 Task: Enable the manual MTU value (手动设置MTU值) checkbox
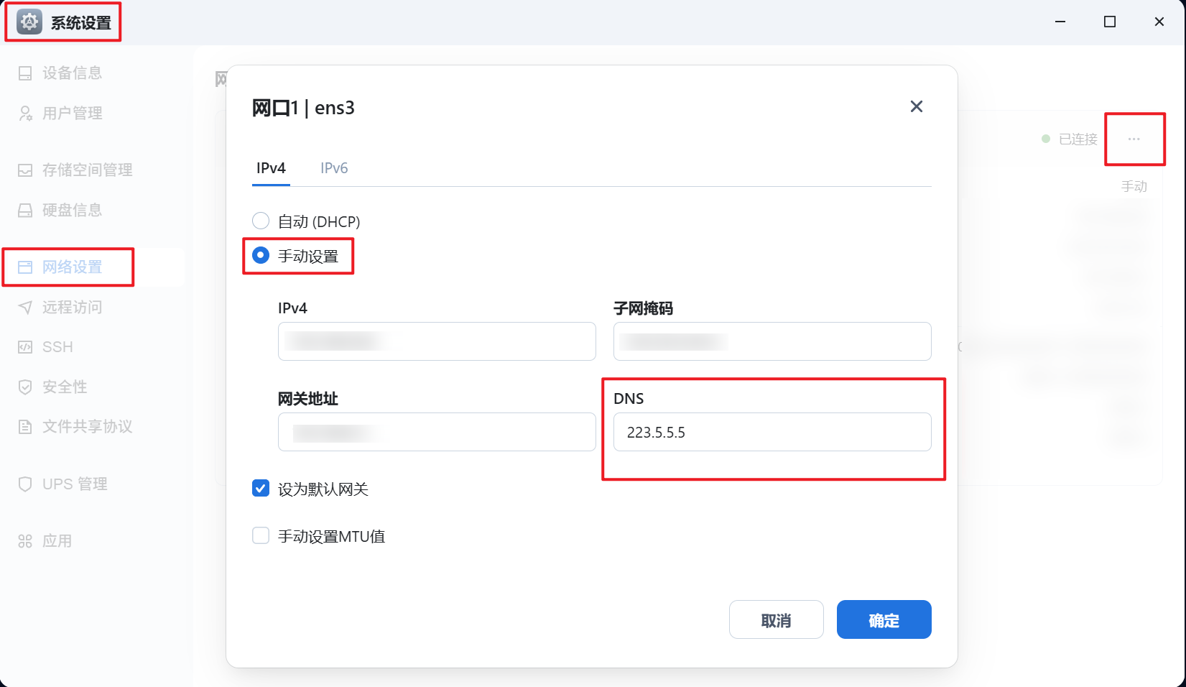point(261,535)
